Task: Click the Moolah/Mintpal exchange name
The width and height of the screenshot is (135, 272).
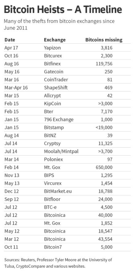Action: point(61,152)
